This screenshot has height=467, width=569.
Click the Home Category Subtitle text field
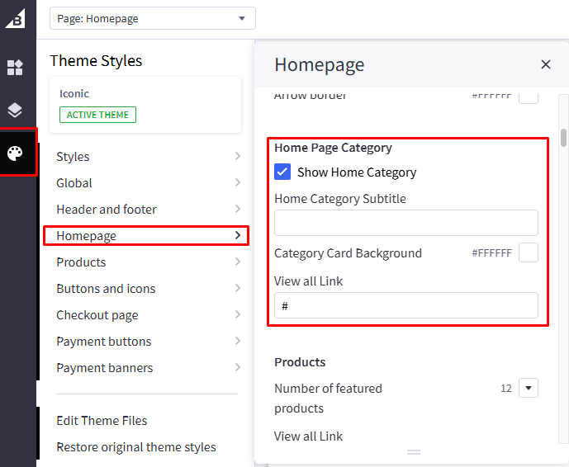tap(405, 223)
